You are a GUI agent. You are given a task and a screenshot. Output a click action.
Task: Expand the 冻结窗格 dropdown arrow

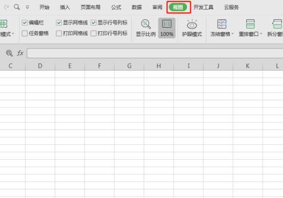[x=232, y=34]
